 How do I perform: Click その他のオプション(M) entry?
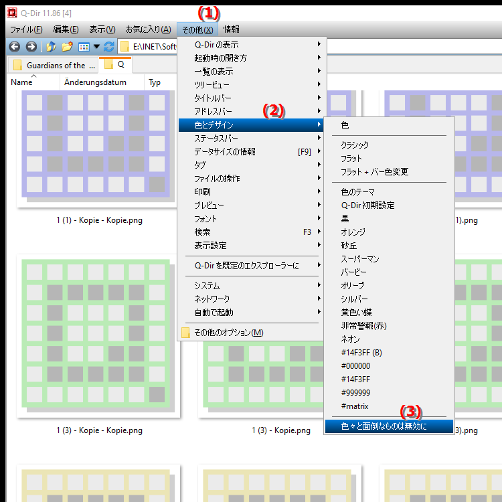[x=251, y=333]
